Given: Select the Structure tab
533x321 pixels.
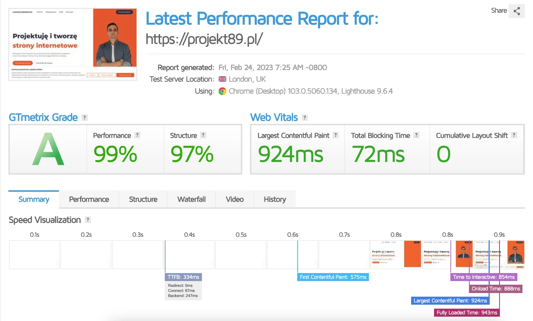Looking at the screenshot, I should pos(143,199).
